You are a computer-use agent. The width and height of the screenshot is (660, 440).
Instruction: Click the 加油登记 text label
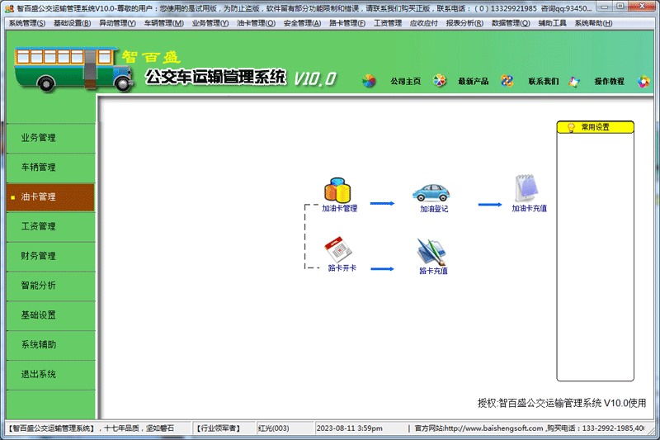point(434,209)
